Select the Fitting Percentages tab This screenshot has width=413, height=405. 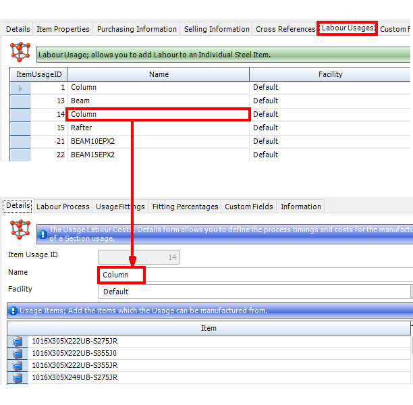click(x=185, y=207)
